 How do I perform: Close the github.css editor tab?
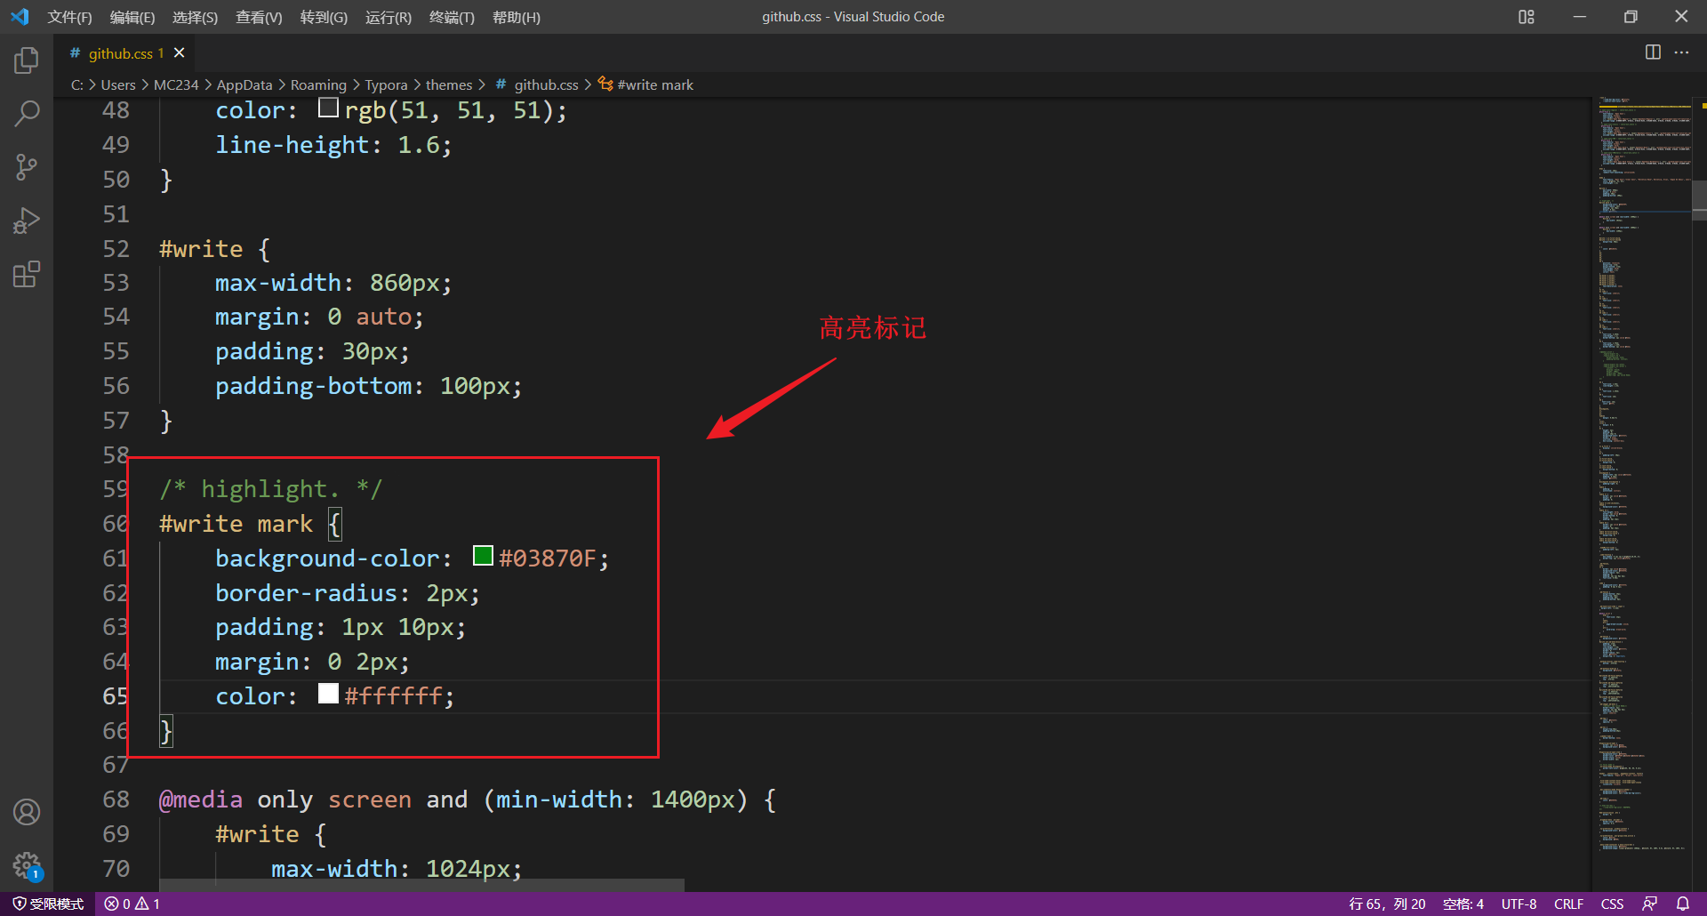pyautogui.click(x=180, y=53)
